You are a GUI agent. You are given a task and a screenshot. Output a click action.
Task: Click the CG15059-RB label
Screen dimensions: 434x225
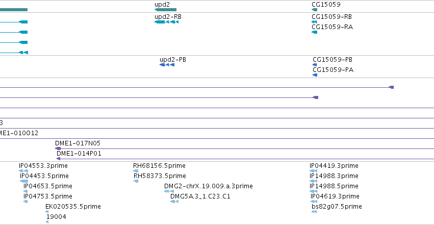(x=332, y=17)
